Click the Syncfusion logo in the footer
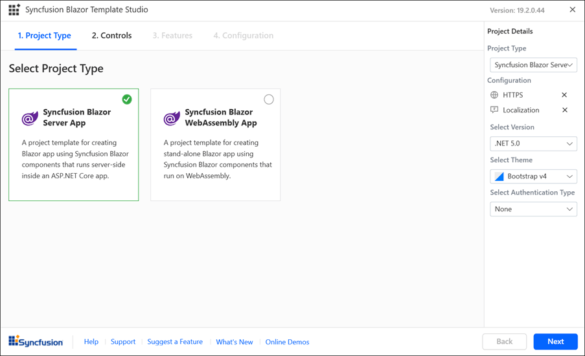585x356 pixels. click(x=36, y=342)
